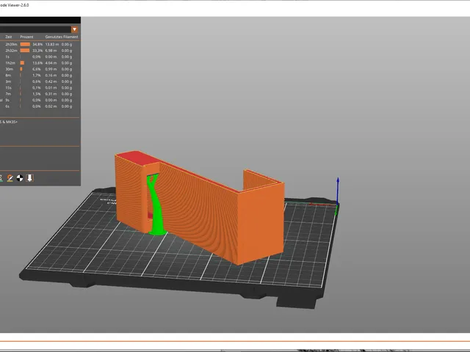The height and width of the screenshot is (352, 470).
Task: Select the Genutztes Filament column header
Action: coord(62,37)
